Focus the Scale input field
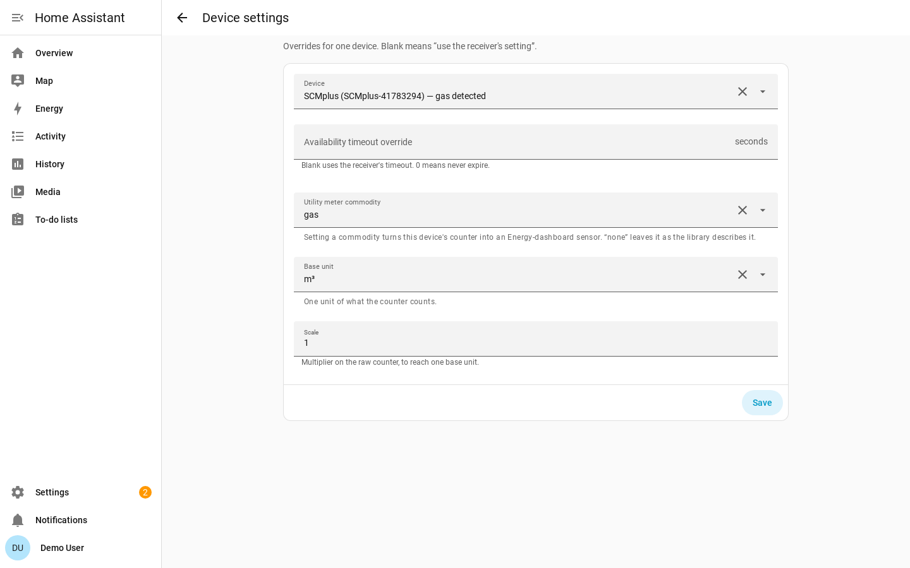 tap(536, 339)
